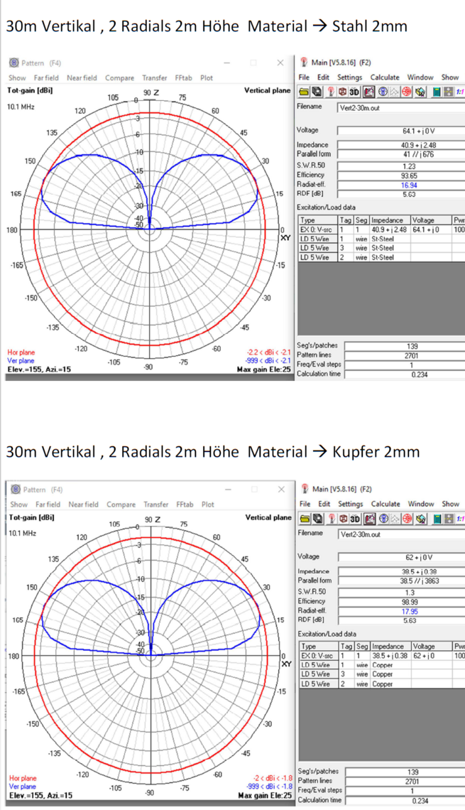Image resolution: width=465 pixels, height=810 pixels.
Task: Click the grey arrows icon in the Stahl Main toolbar
Action: (x=449, y=92)
